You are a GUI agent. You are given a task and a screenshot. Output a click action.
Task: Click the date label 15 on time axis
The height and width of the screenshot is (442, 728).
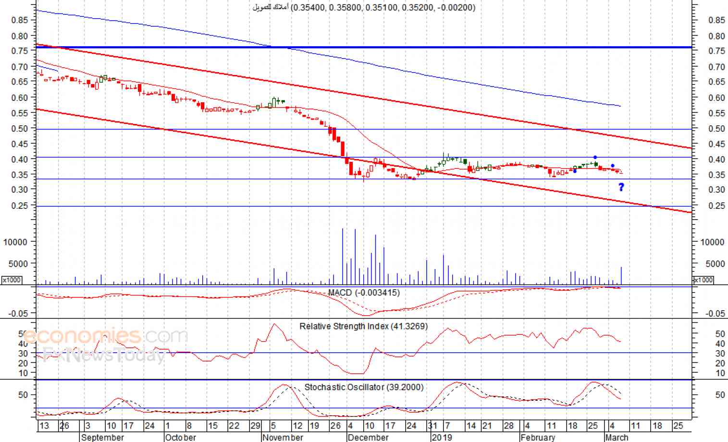[212, 426]
